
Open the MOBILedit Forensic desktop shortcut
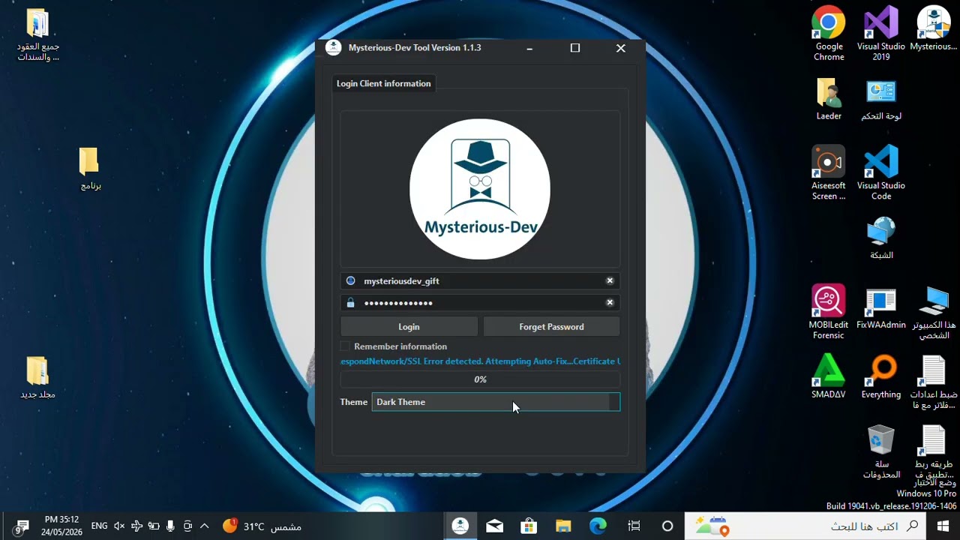click(829, 312)
